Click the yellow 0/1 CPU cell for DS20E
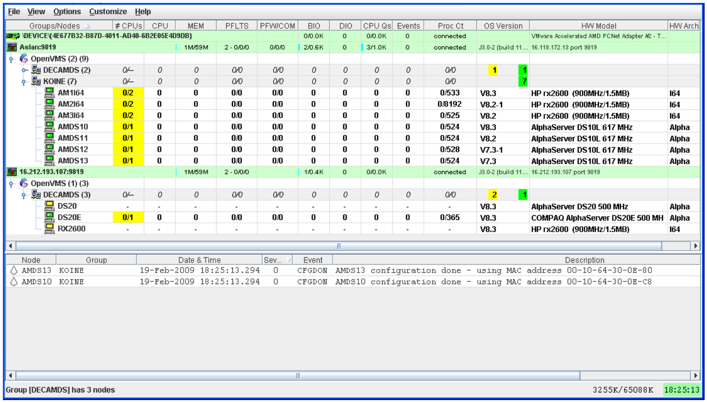 coord(128,217)
